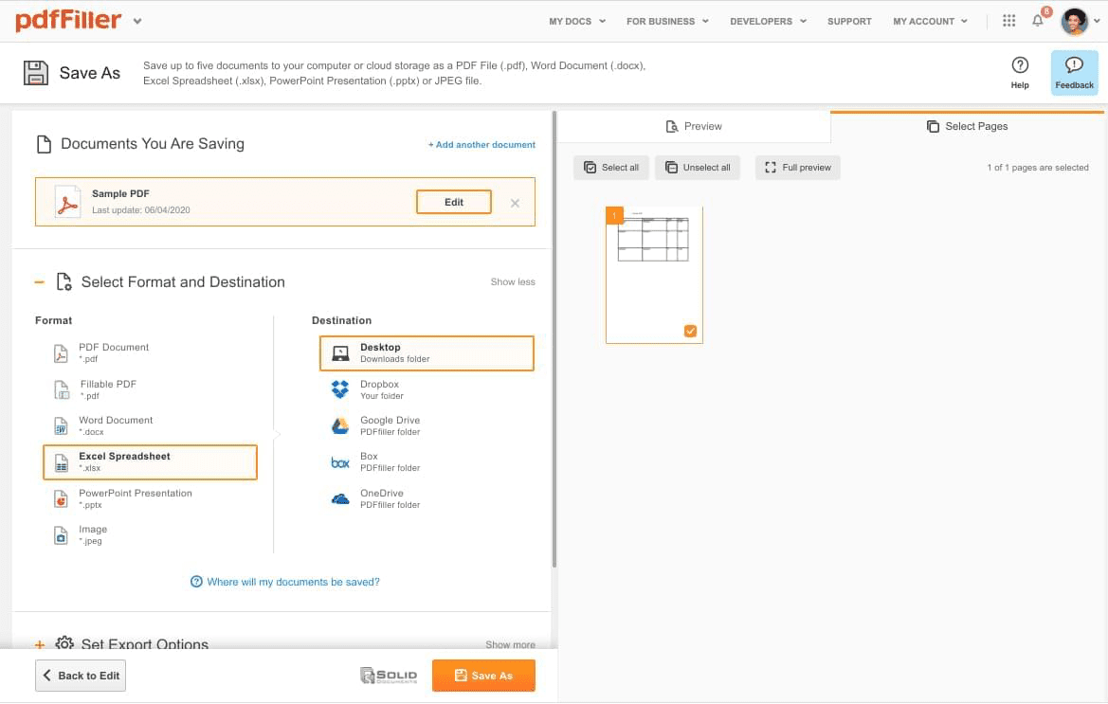
Task: Click the user profile avatar
Action: [x=1074, y=21]
